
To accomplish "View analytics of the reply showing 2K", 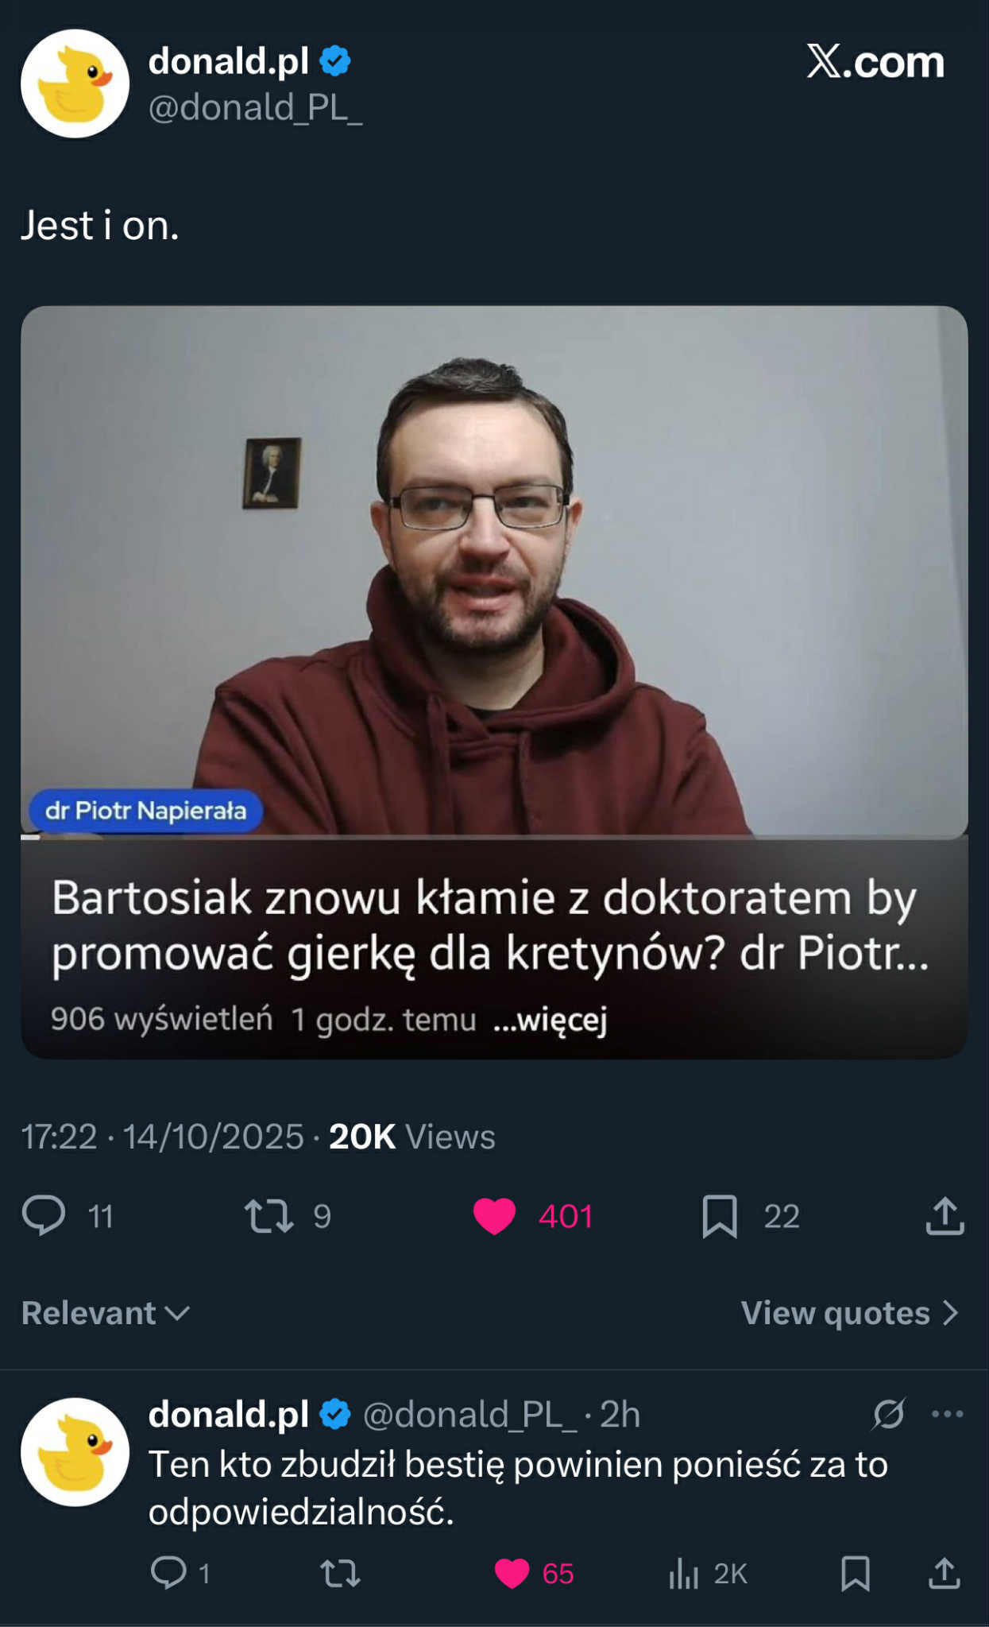I will [x=683, y=1573].
